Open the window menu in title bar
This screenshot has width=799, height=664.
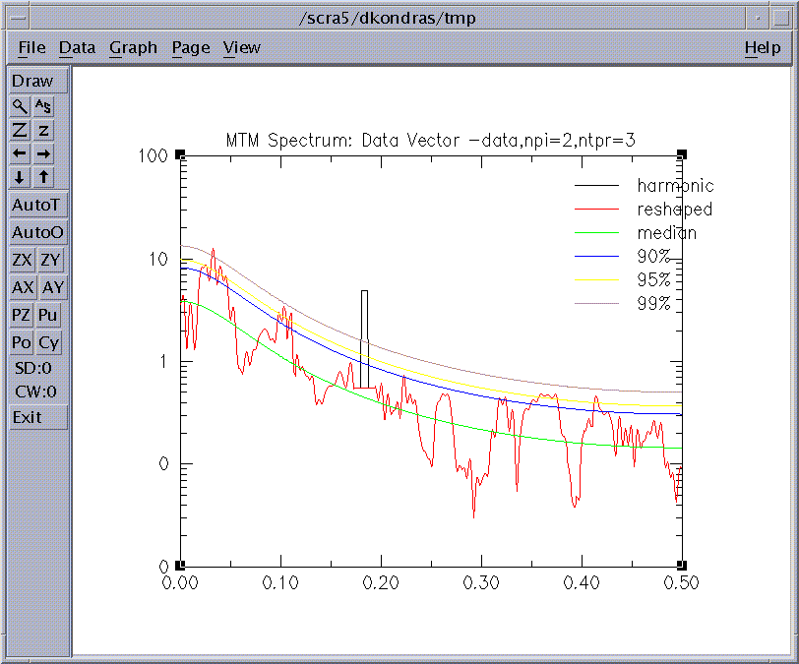16,17
